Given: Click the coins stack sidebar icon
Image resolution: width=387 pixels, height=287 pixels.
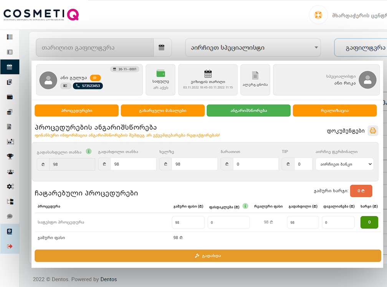Looking at the screenshot, I should [x=10, y=112].
